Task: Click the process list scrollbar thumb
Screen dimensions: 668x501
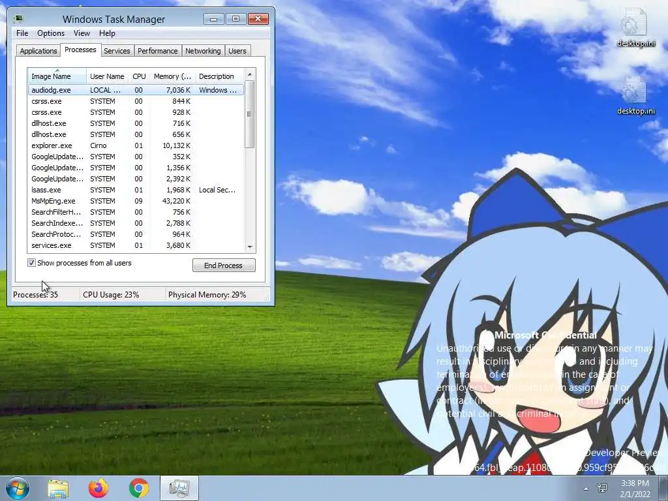Action: 250,114
